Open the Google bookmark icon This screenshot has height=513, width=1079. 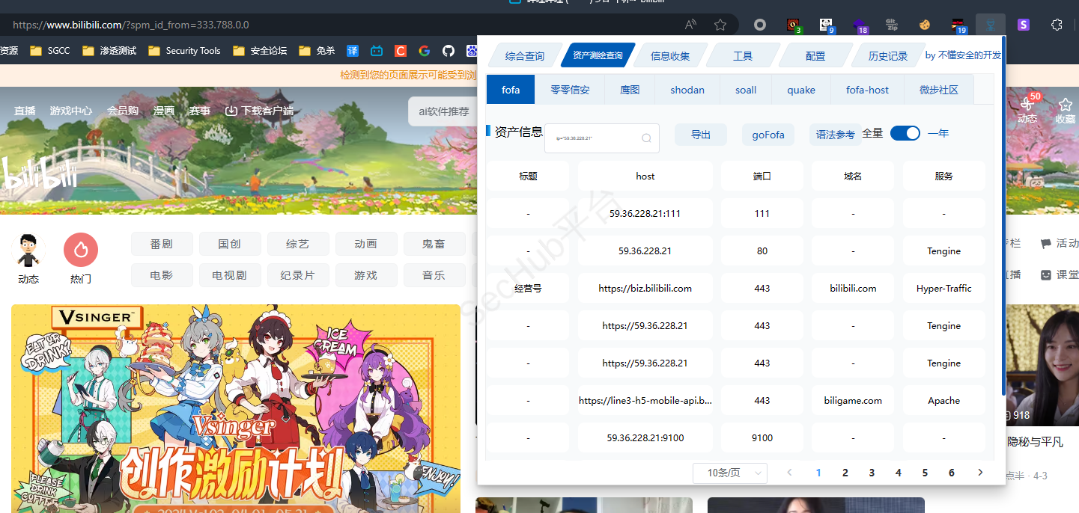tap(424, 51)
